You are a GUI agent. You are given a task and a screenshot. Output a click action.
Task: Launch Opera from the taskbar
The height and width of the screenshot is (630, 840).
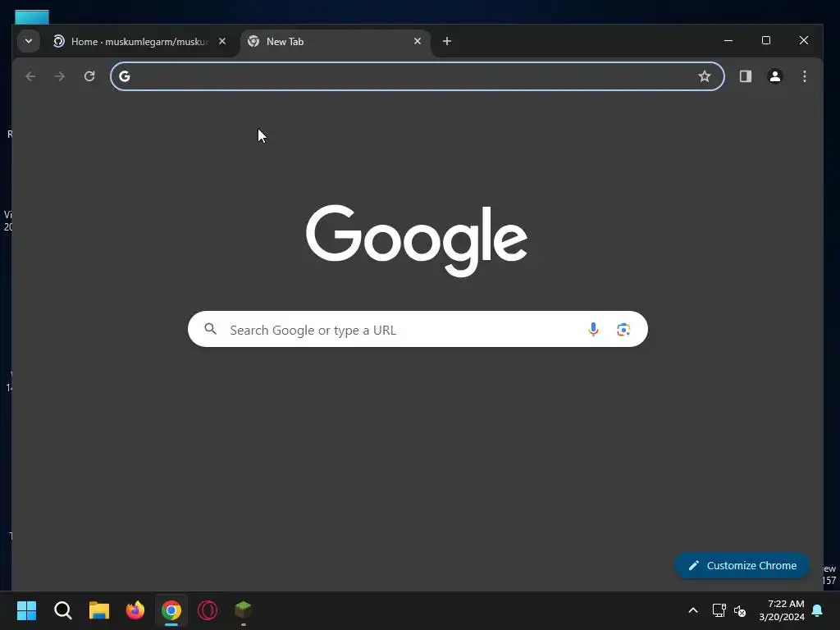[208, 610]
